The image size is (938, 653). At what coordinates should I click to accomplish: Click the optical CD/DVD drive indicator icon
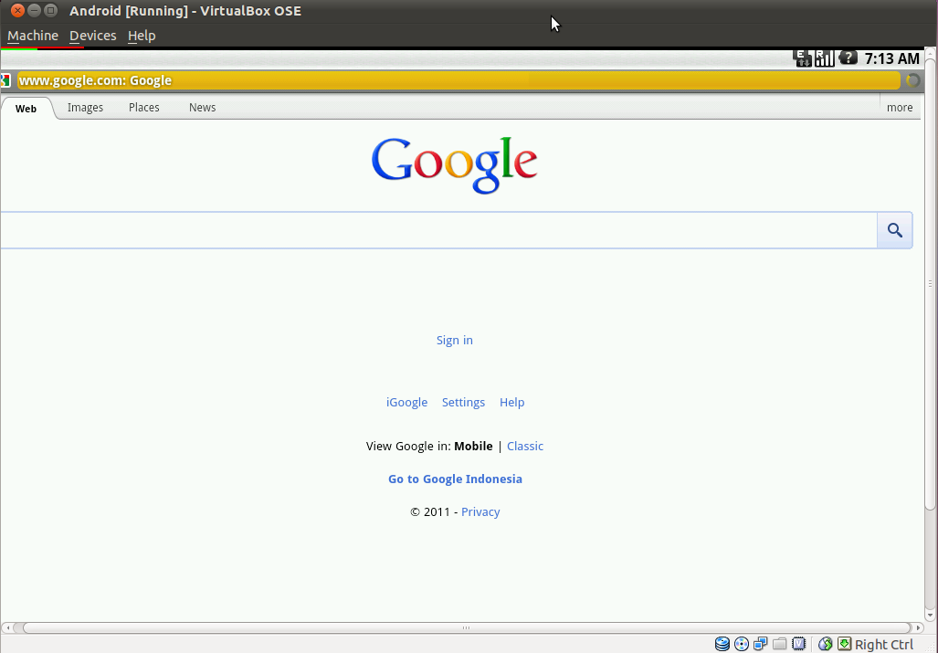(x=742, y=644)
